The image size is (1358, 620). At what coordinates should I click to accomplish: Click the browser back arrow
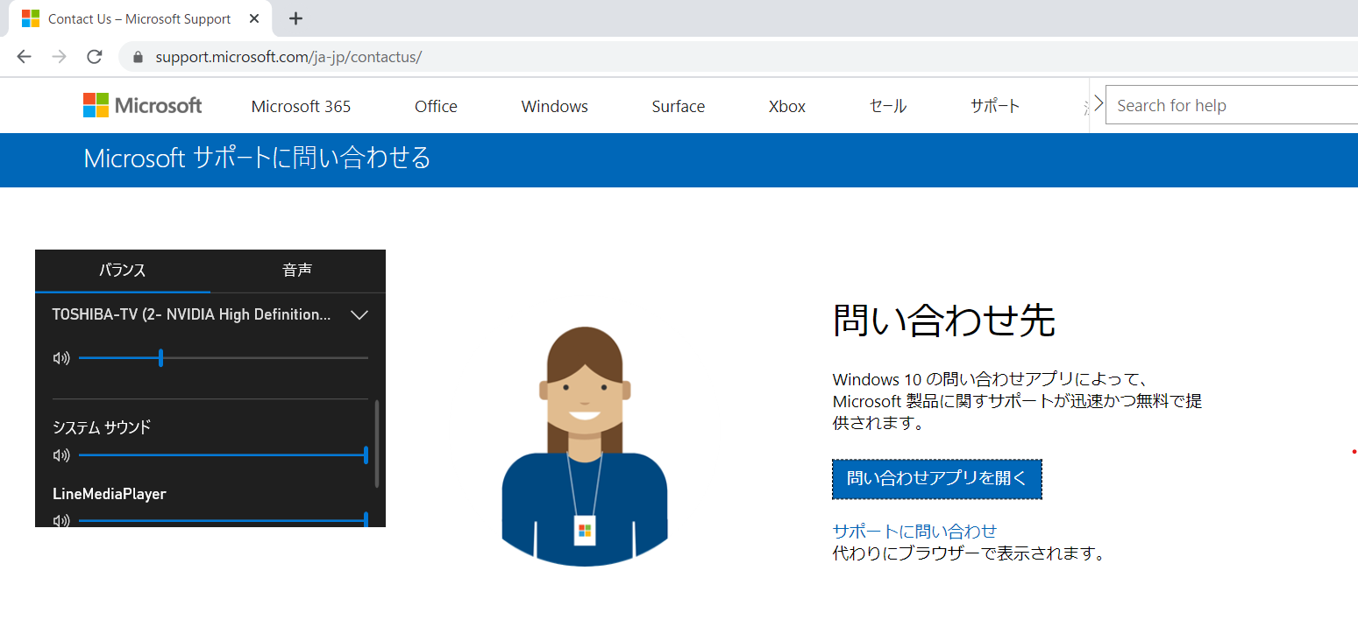[x=24, y=57]
